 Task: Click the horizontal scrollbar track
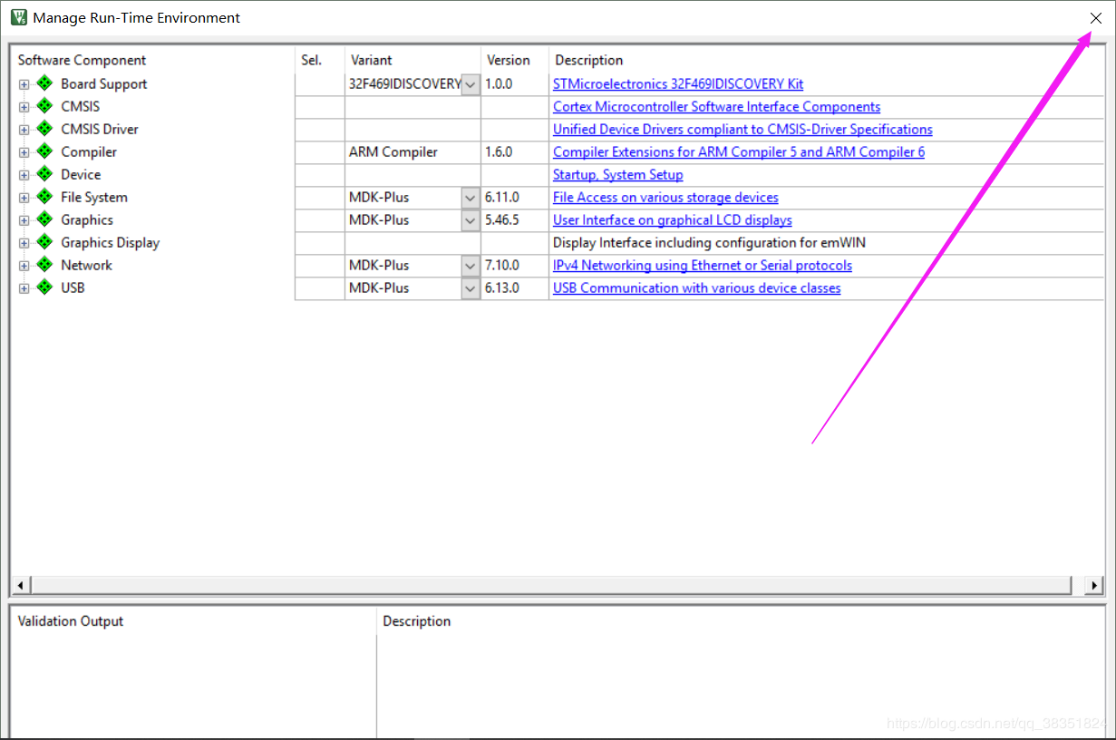pyautogui.click(x=551, y=586)
